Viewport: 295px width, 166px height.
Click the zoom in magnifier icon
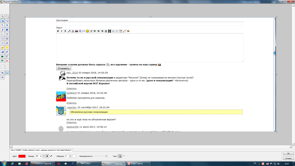coord(3,73)
